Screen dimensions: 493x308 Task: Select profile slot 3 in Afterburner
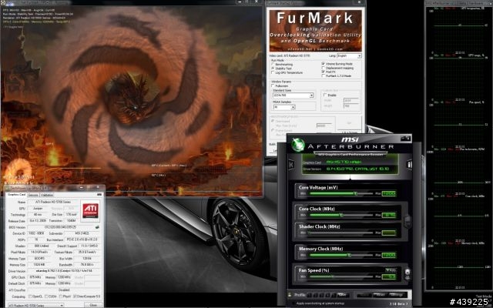321,295
